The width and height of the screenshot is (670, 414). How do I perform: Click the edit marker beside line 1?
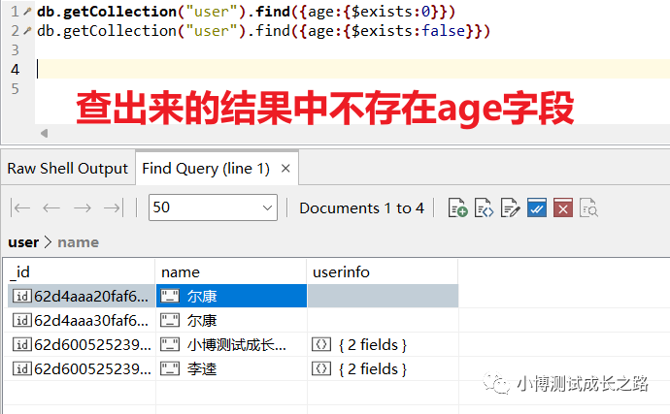click(x=27, y=12)
